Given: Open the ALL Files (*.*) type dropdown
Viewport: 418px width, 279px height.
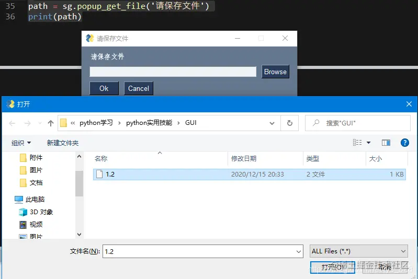Looking at the screenshot, I should [358, 251].
